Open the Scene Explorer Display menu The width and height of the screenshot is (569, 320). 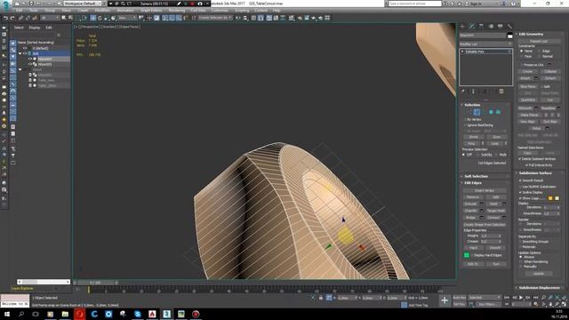coord(35,28)
